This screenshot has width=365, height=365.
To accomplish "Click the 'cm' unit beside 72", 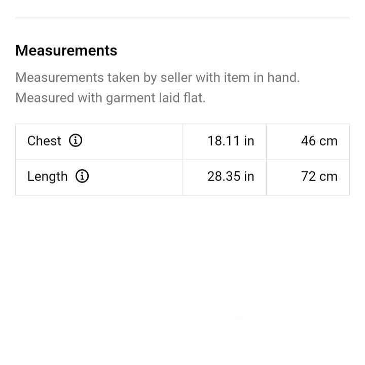I will (328, 177).
